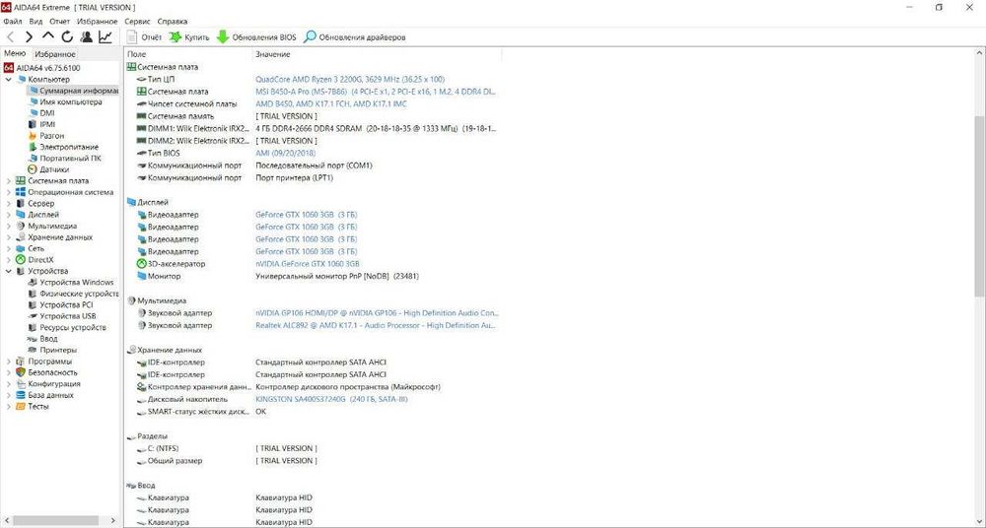986x528 pixels.
Task: Switch to the Избранное tab
Action: click(x=54, y=55)
